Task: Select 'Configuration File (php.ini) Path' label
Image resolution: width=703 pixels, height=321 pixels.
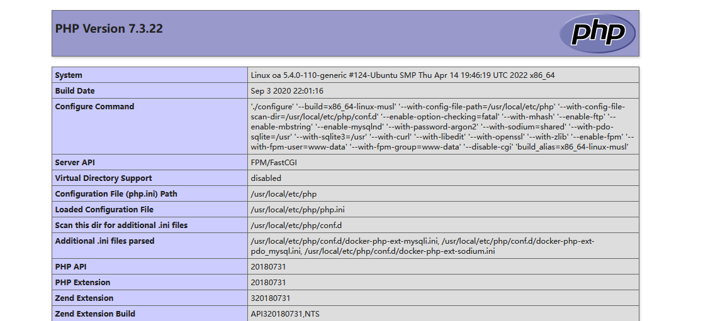Action: (x=116, y=194)
